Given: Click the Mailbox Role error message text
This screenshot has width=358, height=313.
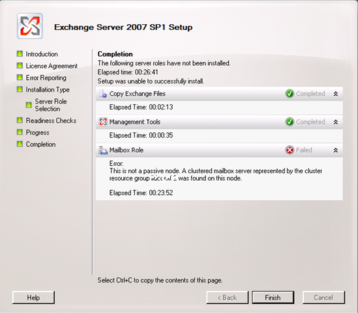Looking at the screenshot, I should coord(216,175).
